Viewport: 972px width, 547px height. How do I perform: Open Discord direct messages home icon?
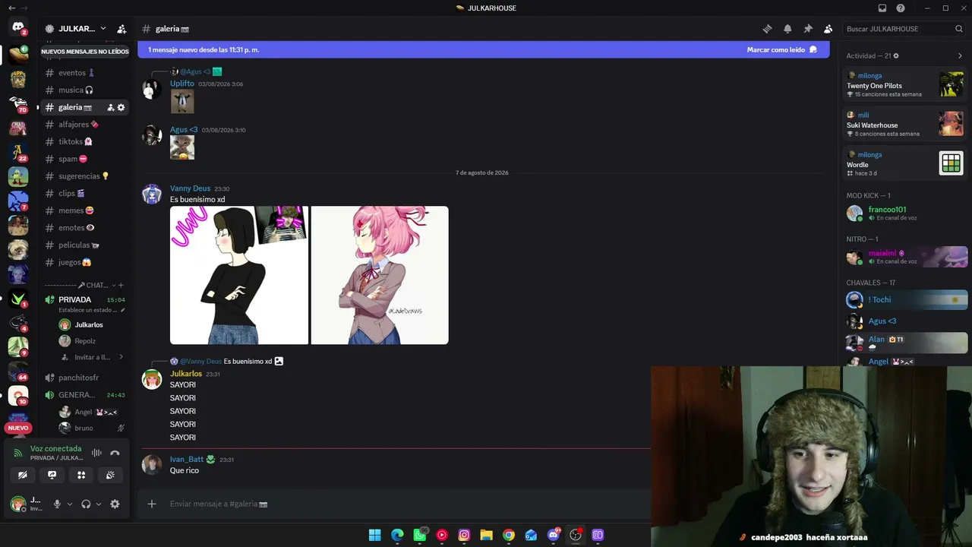pyautogui.click(x=18, y=28)
